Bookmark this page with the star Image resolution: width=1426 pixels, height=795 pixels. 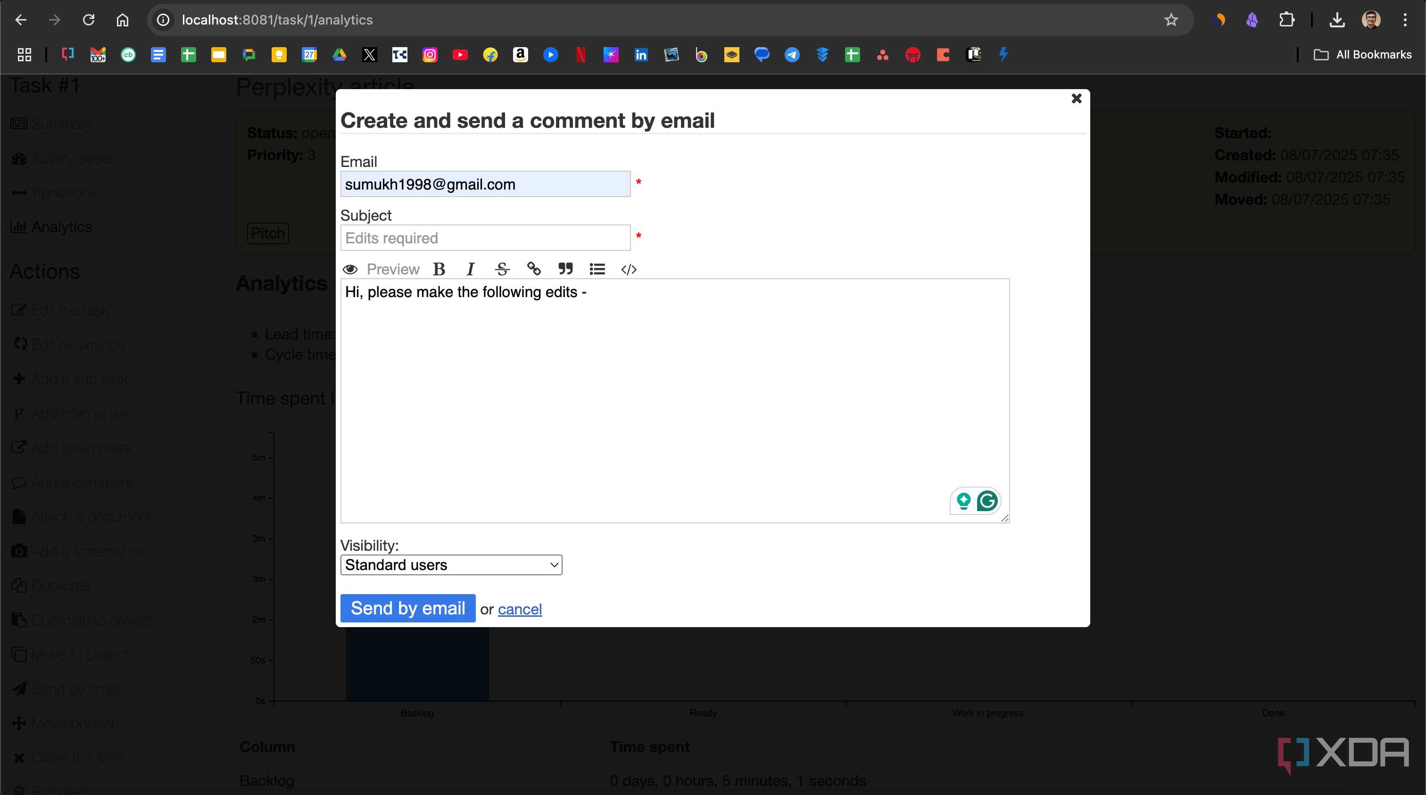(x=1171, y=20)
